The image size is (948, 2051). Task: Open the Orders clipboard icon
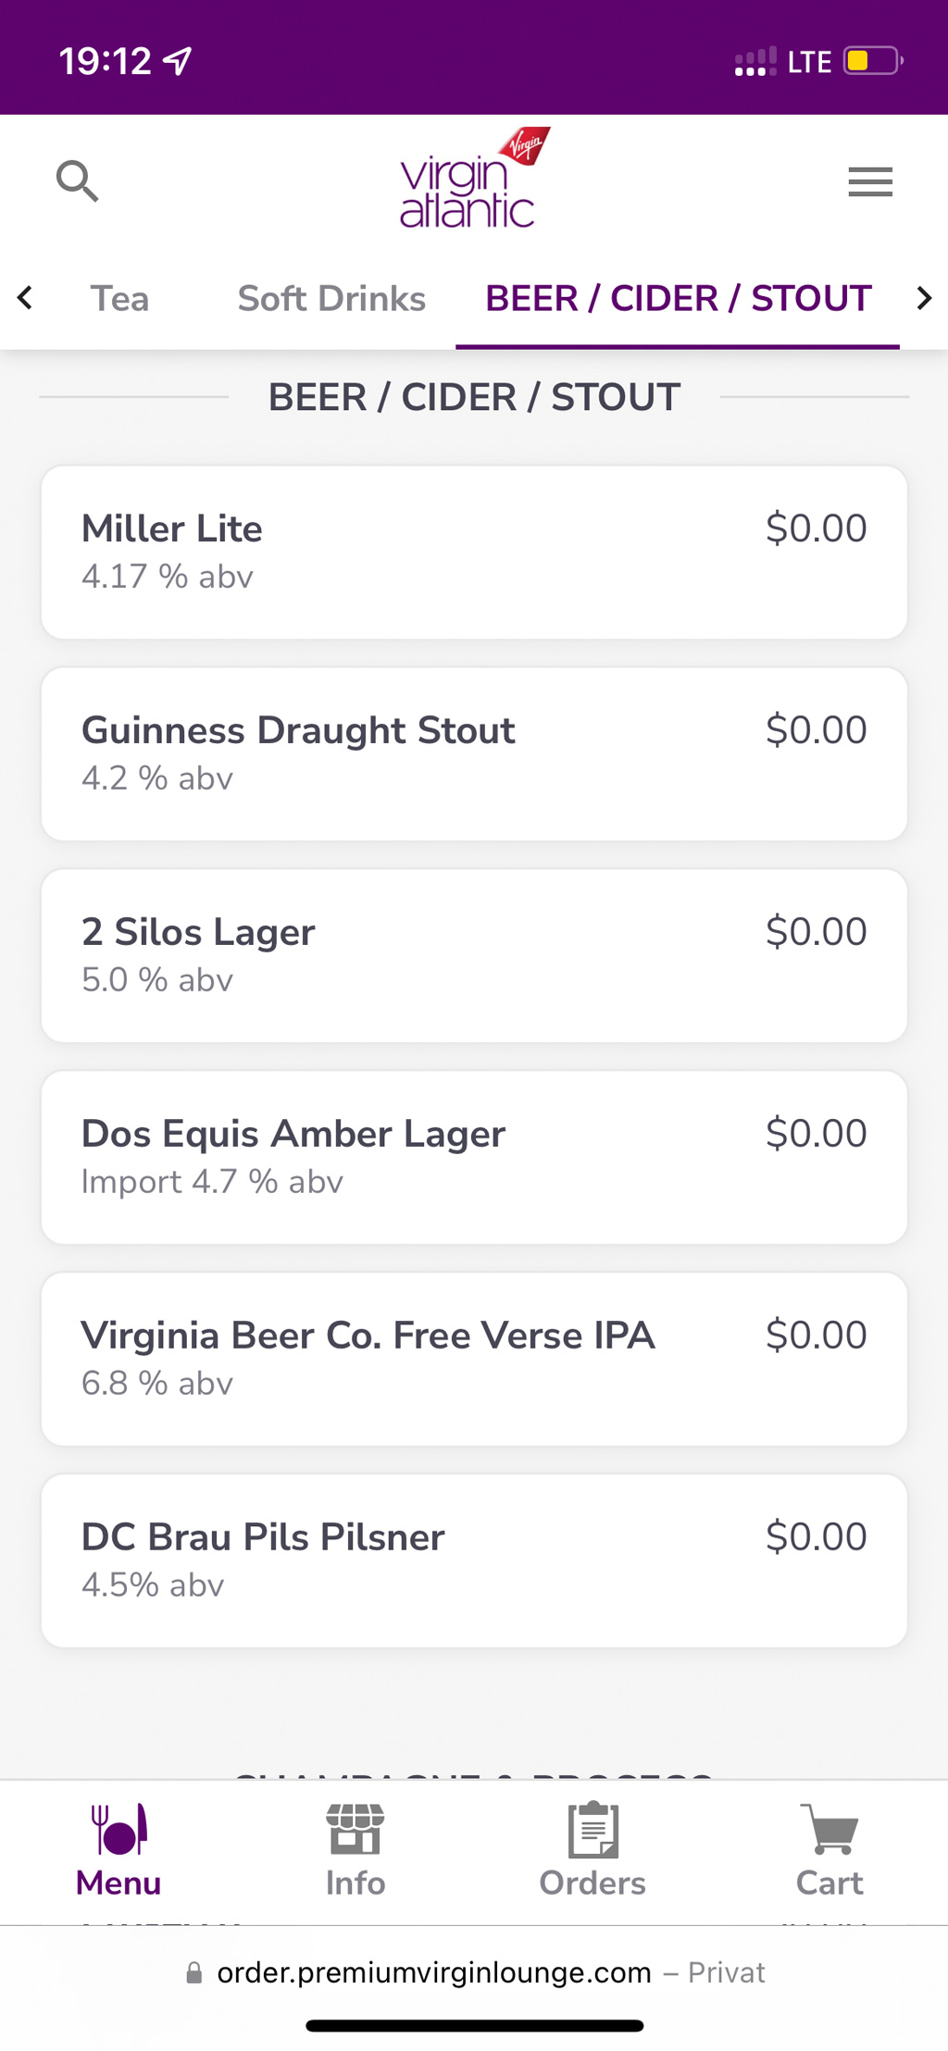click(592, 1831)
